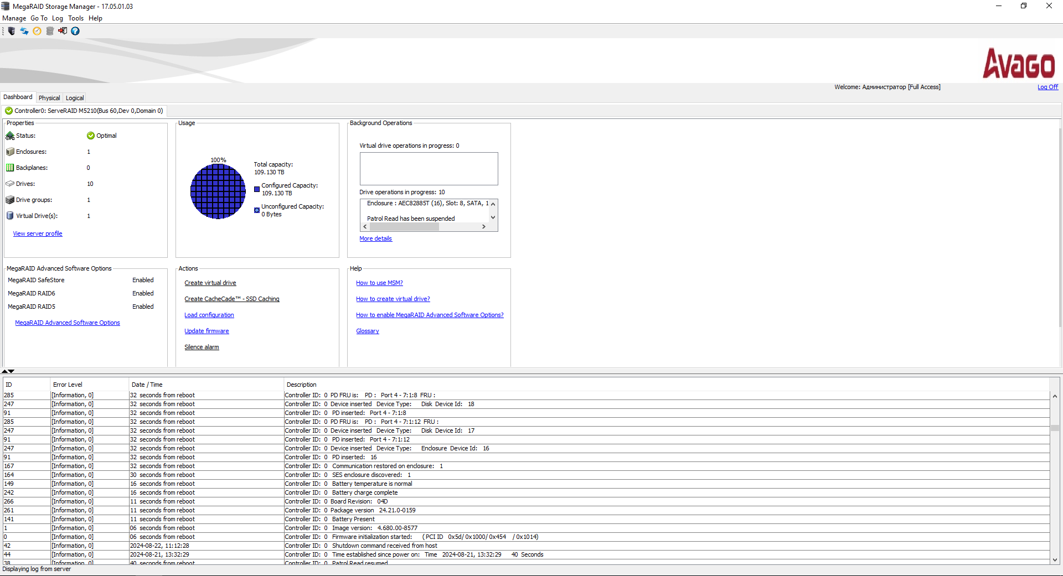Select log row 'Battery temperature is normal'
Viewport: 1063px width, 576px height.
tap(526, 484)
